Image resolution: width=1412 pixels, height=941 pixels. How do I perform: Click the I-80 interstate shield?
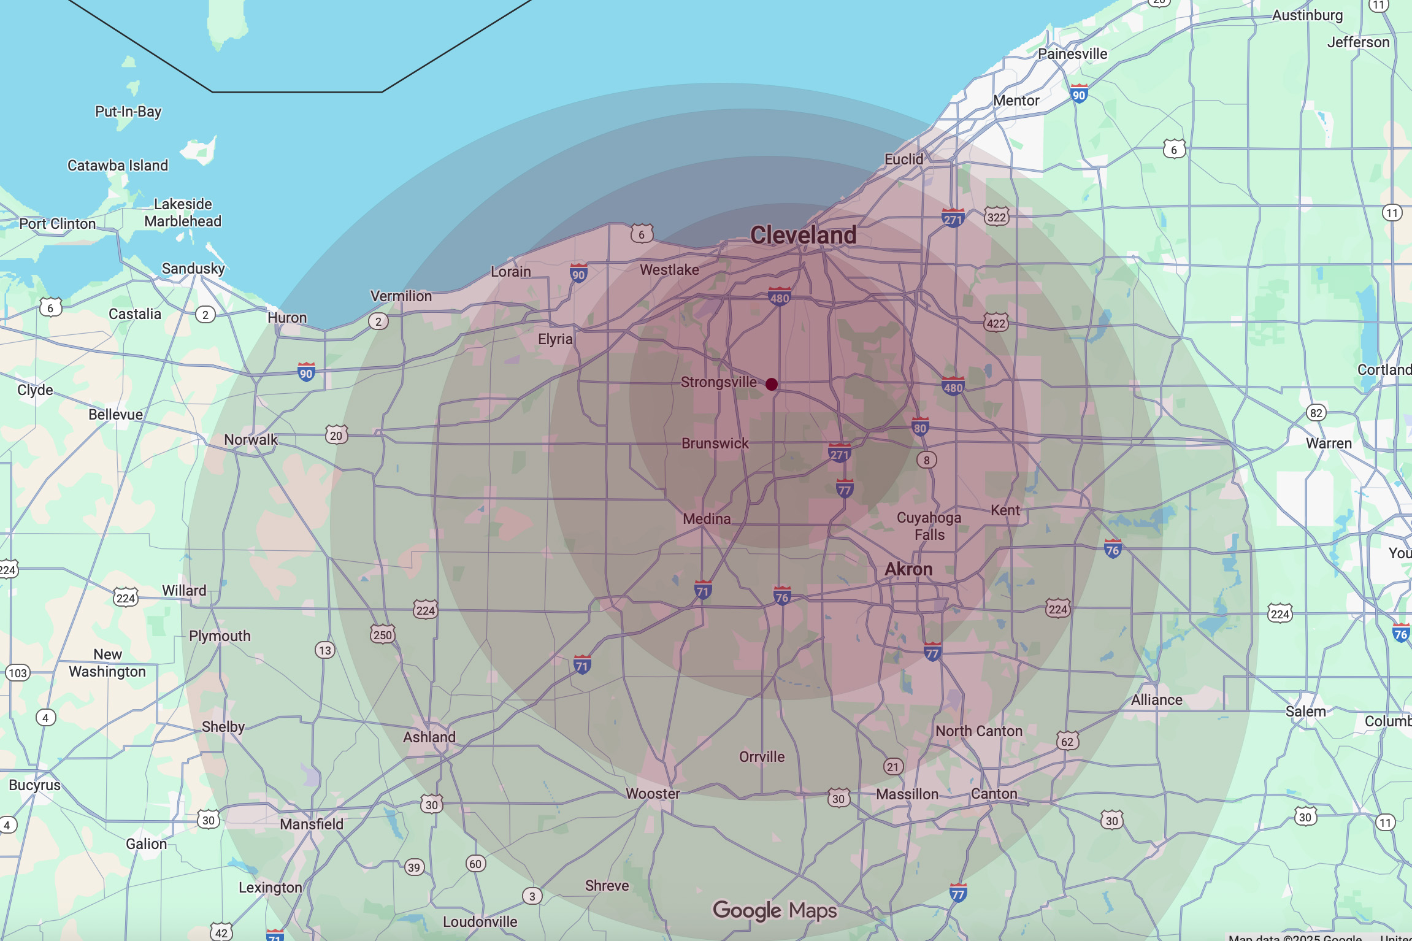(919, 428)
